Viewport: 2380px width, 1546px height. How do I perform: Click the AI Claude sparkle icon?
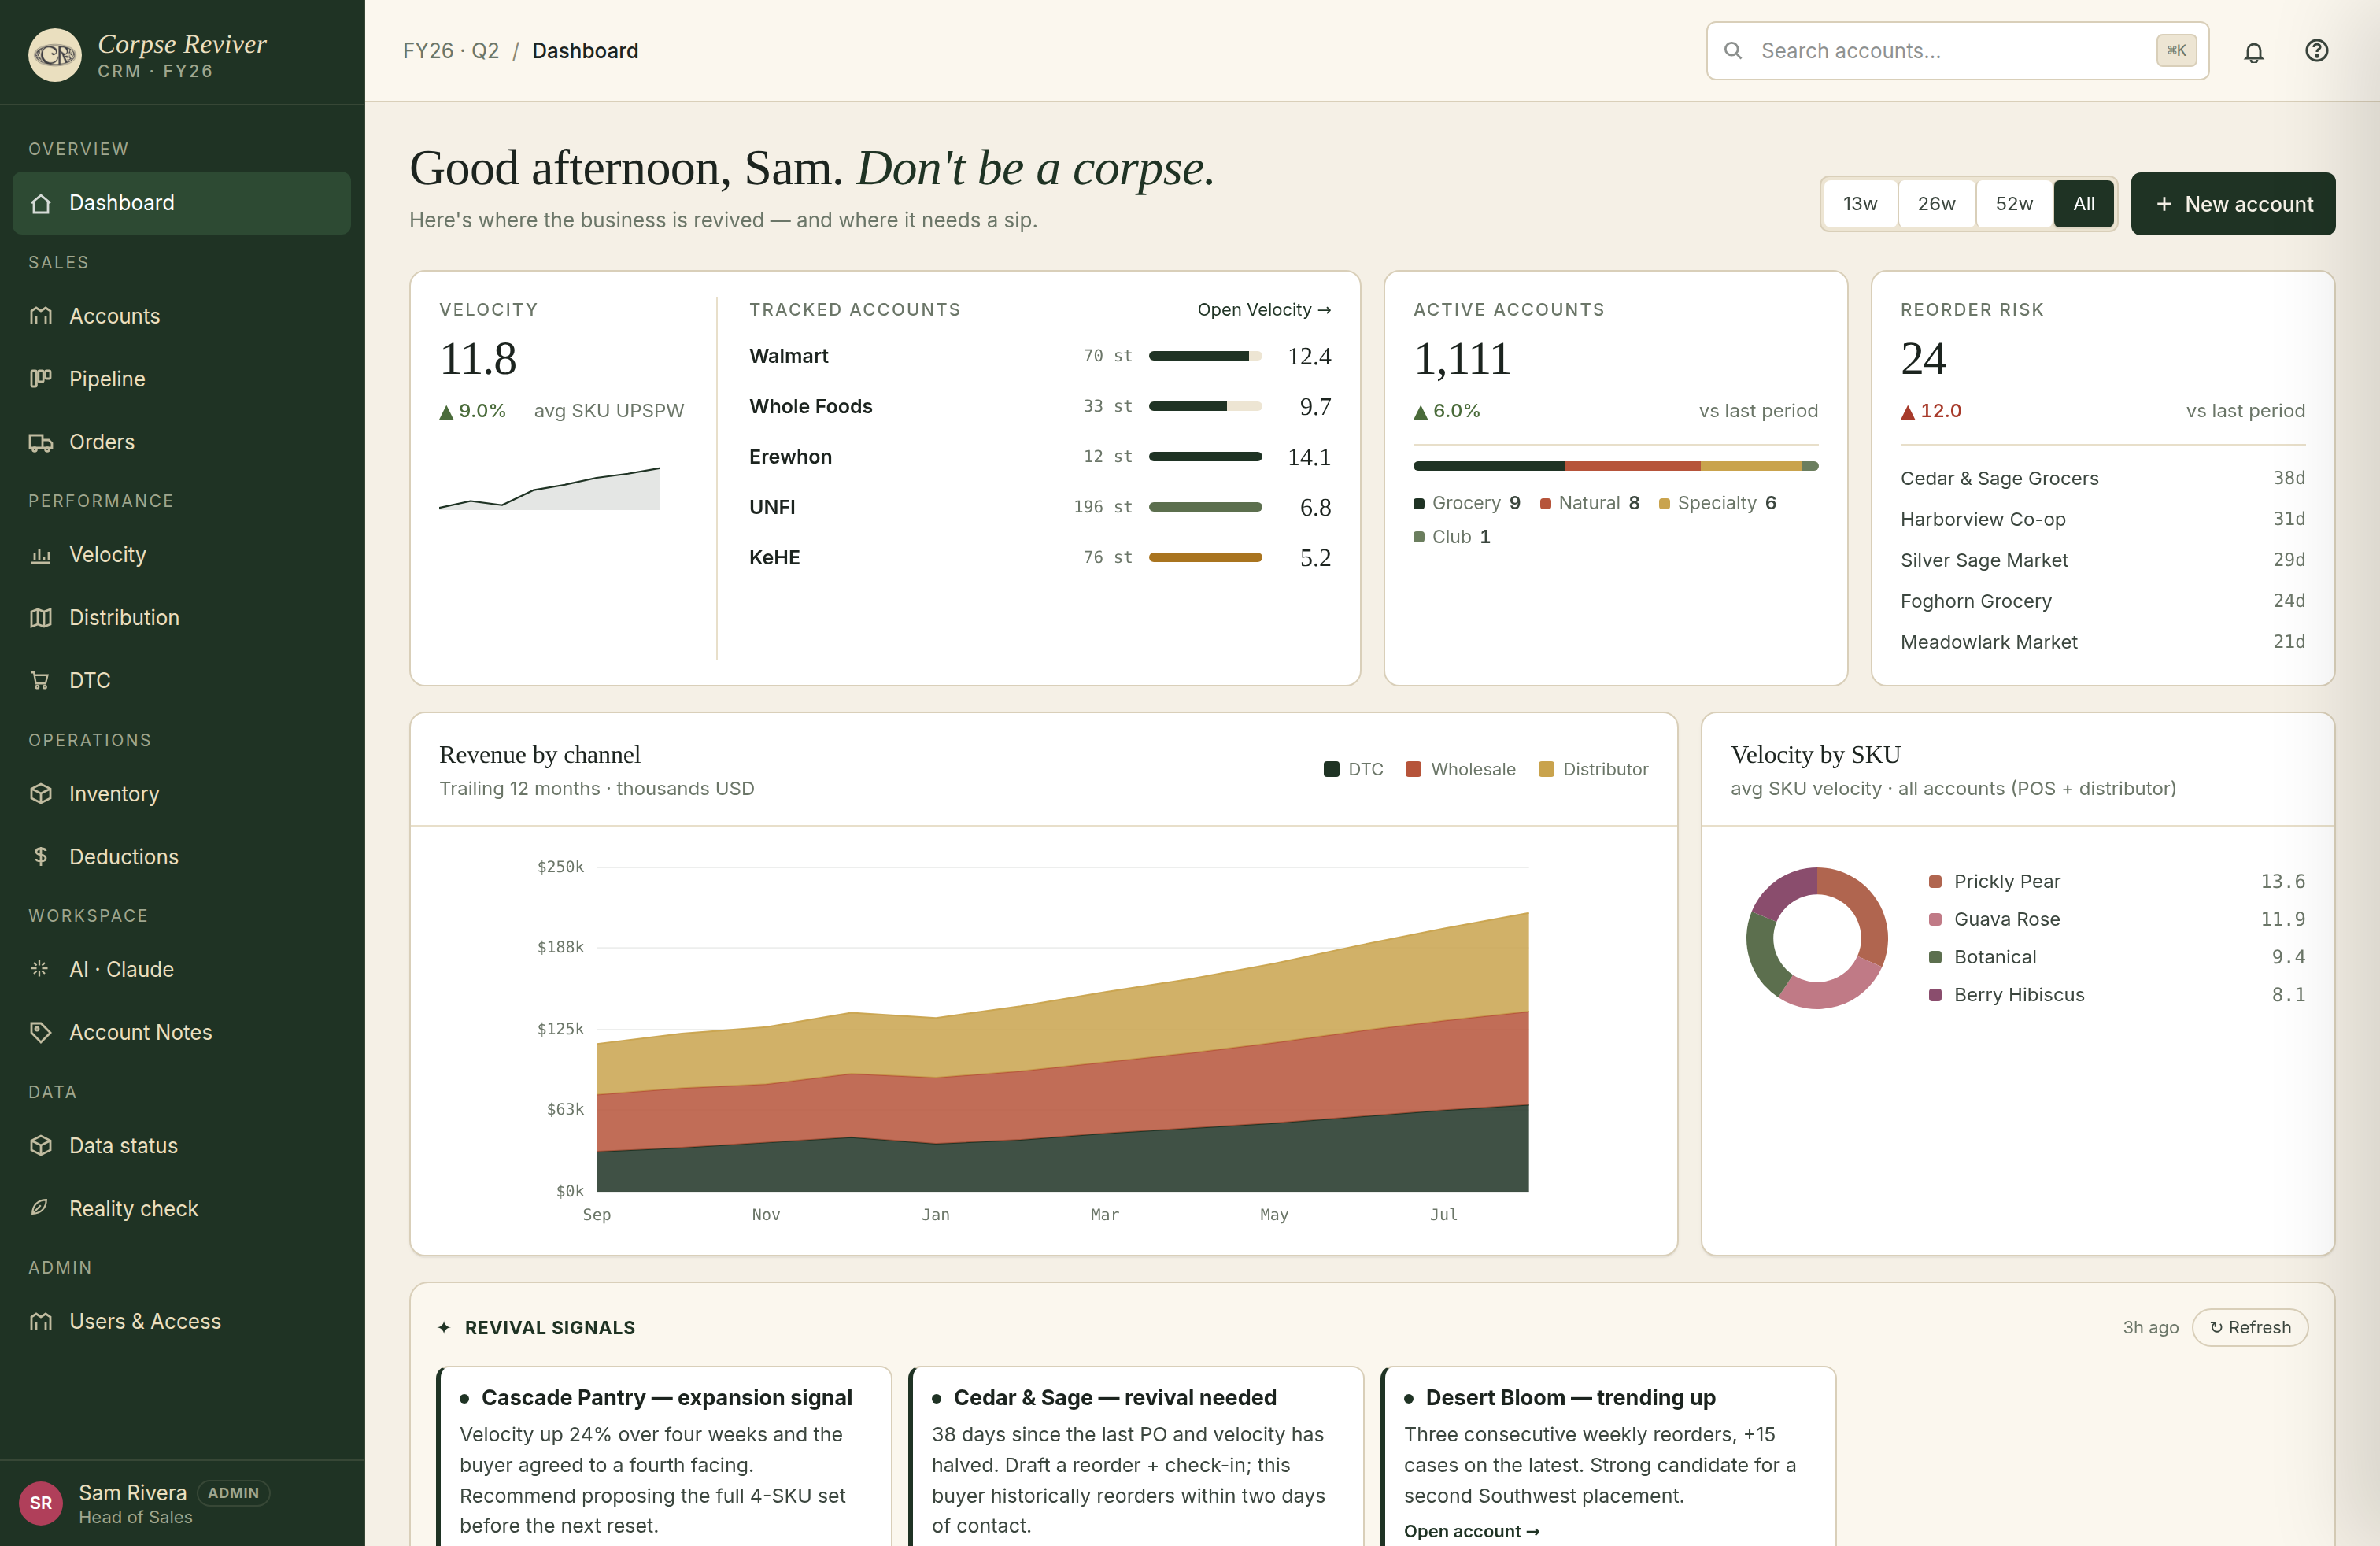(41, 969)
